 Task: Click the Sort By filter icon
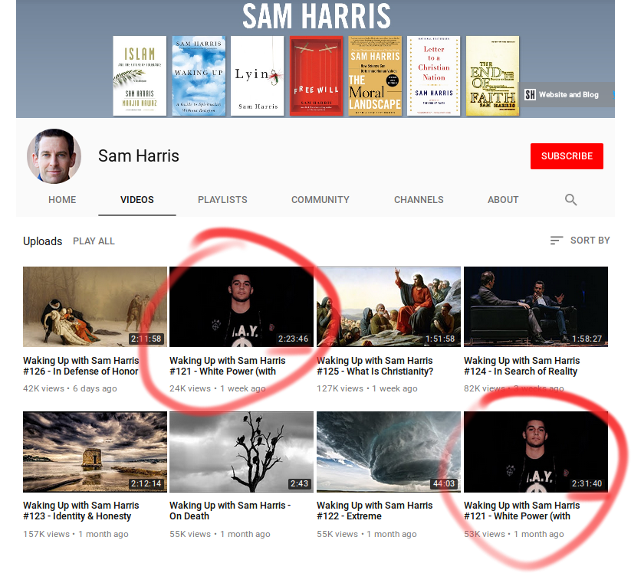pos(557,241)
